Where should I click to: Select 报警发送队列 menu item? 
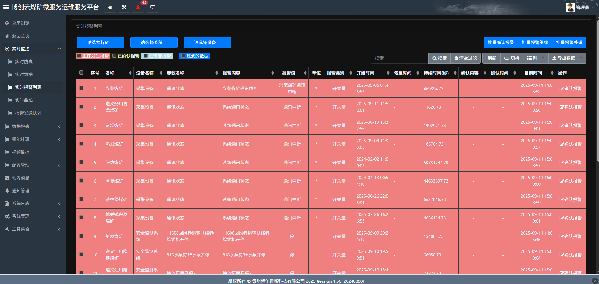pyautogui.click(x=28, y=113)
